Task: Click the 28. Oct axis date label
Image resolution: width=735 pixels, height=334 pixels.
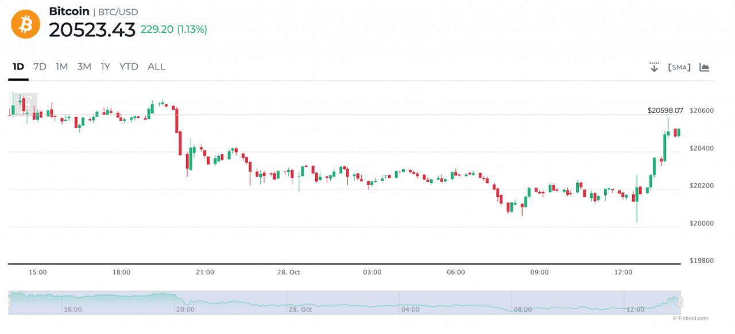Action: [x=288, y=272]
